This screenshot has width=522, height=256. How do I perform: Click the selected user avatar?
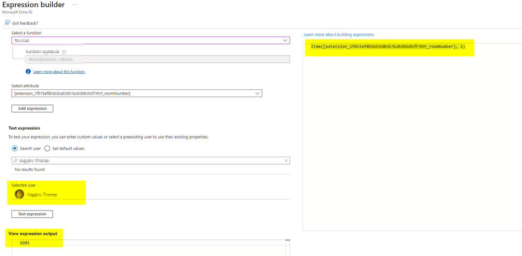pos(20,194)
